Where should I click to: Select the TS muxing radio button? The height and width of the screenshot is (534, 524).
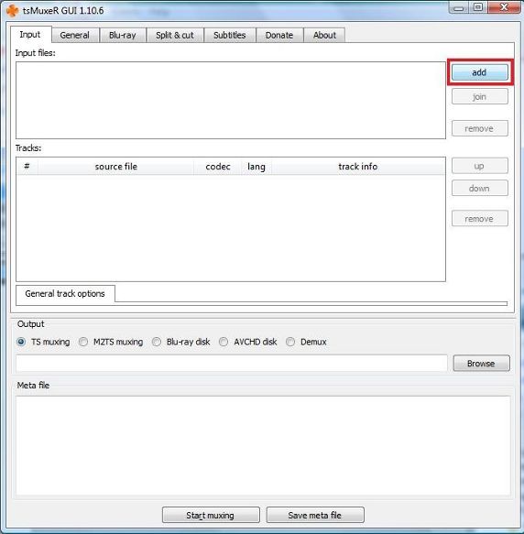point(21,342)
